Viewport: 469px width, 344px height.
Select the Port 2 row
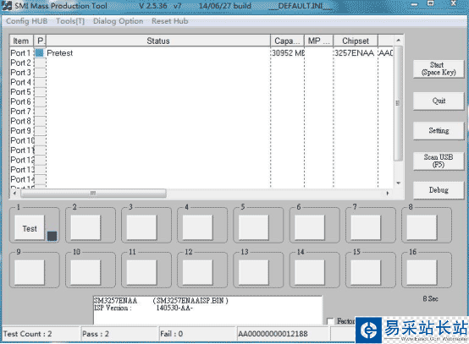pyautogui.click(x=201, y=63)
